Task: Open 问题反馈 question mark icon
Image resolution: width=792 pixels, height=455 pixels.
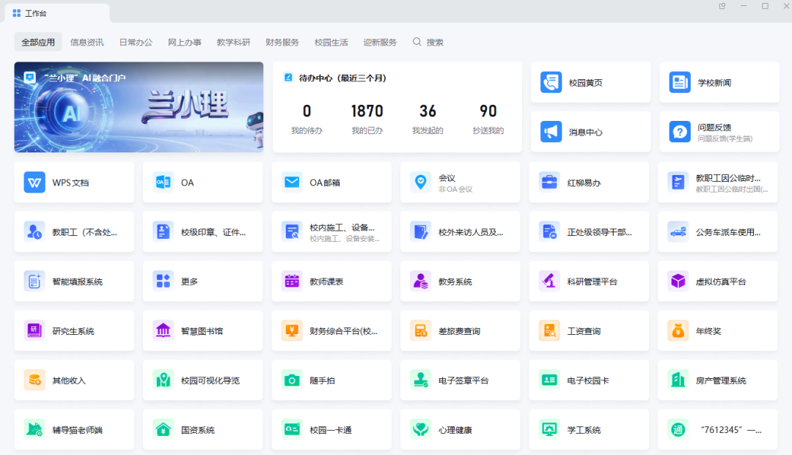Action: [x=680, y=132]
